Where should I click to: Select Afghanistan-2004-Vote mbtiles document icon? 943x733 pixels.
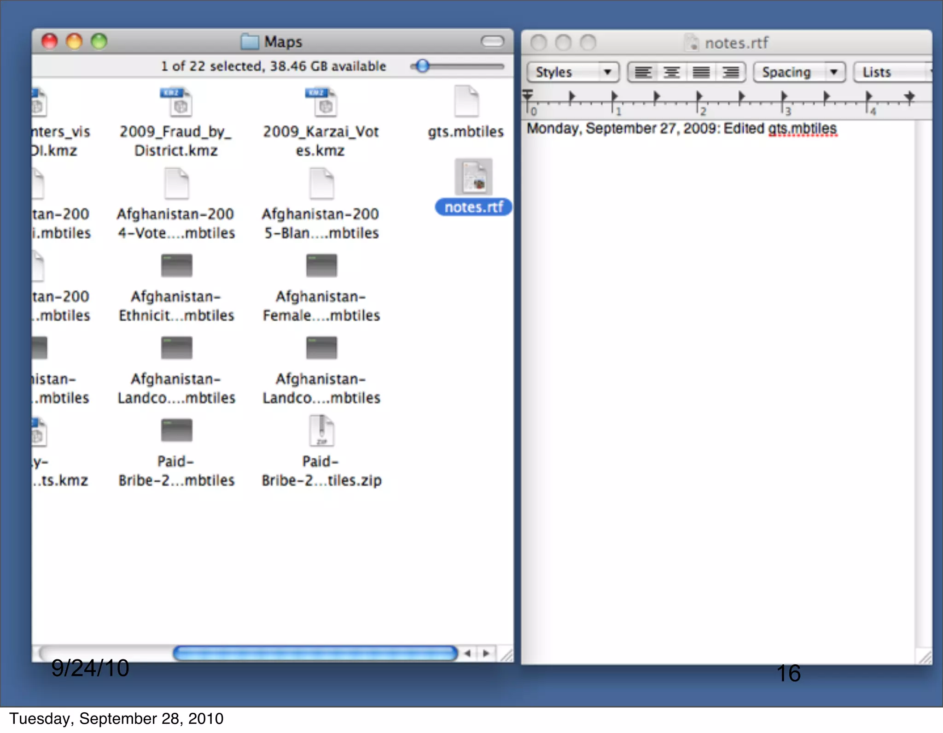(x=176, y=184)
